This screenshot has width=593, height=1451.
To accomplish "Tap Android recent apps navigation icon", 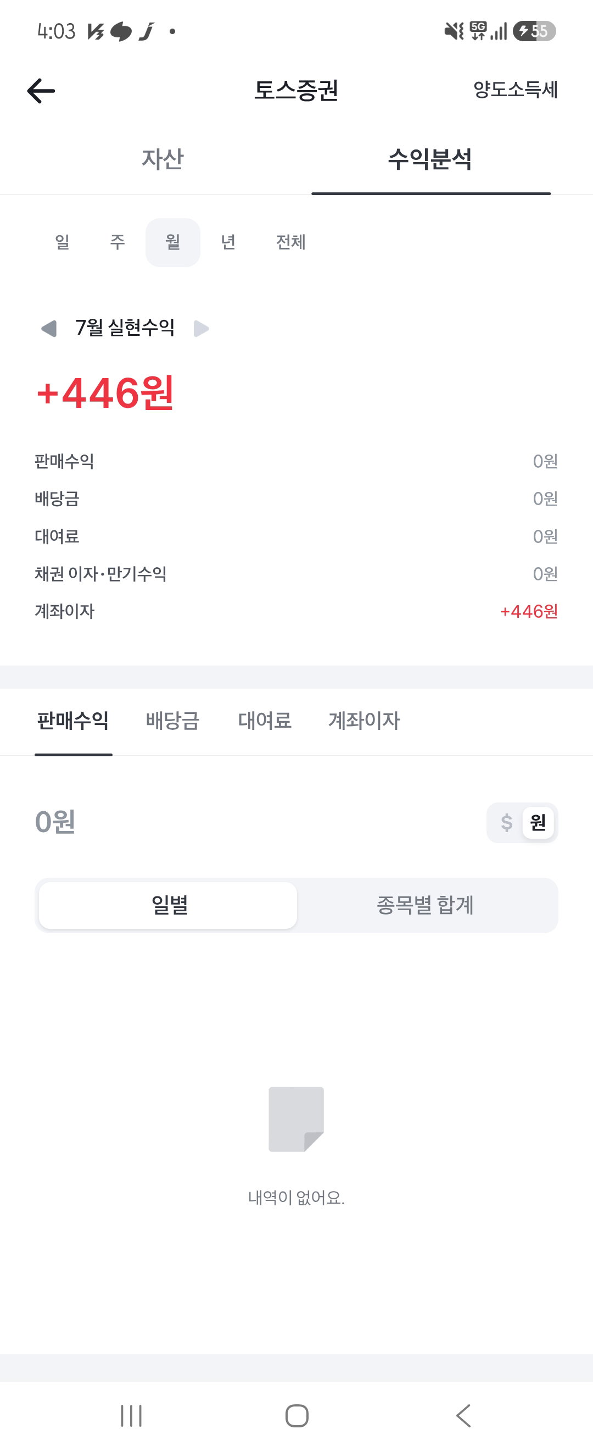I will (x=131, y=1415).
